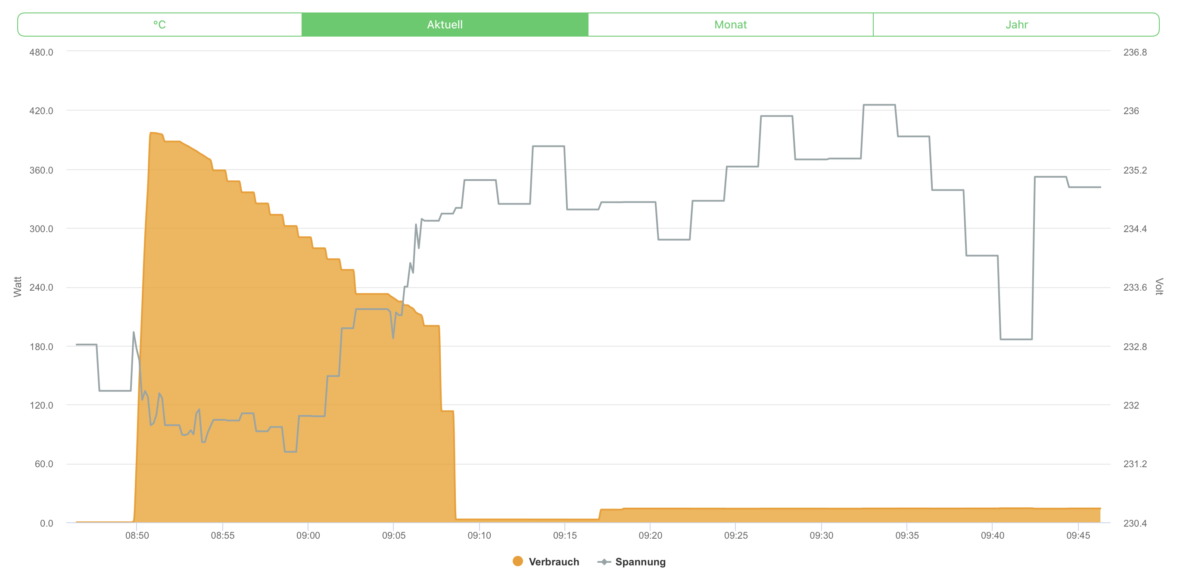Click the Spannung legend label

pos(640,562)
